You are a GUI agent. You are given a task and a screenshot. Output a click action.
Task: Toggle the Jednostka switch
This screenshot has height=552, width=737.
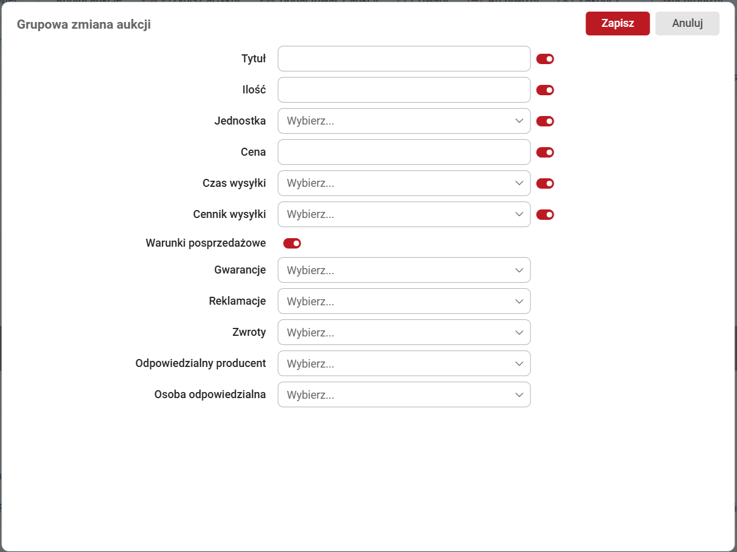544,122
